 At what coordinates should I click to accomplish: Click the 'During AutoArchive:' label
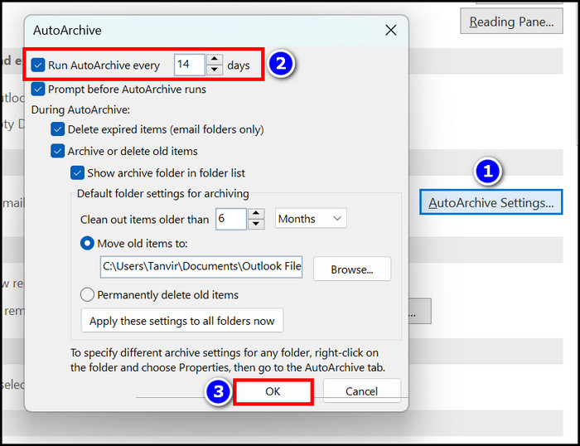click(x=80, y=109)
